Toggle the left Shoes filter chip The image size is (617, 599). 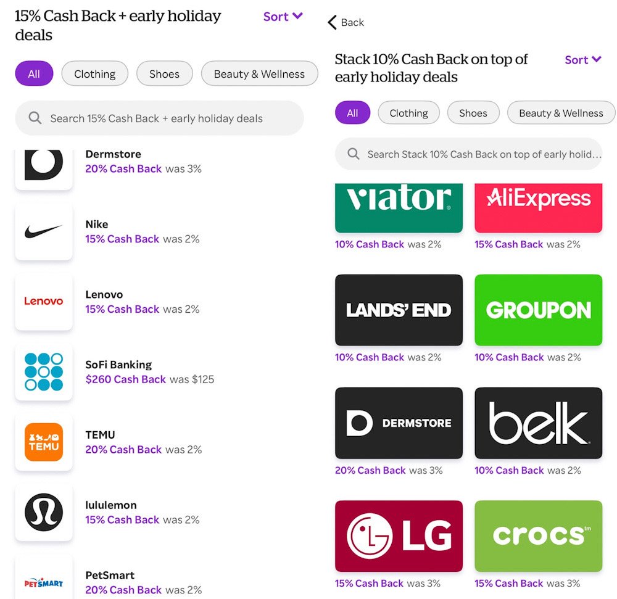(165, 73)
